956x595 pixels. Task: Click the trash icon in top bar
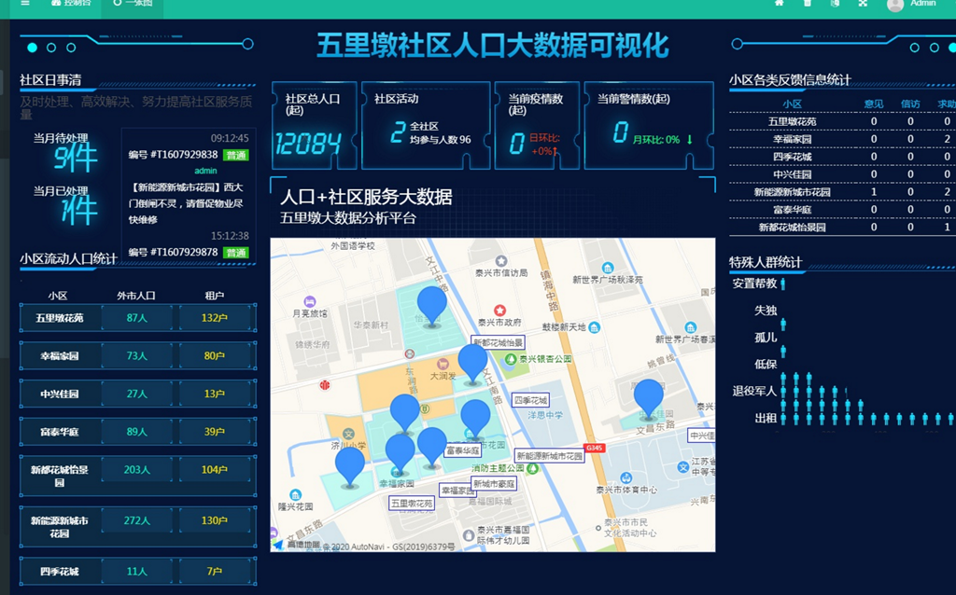(x=808, y=3)
